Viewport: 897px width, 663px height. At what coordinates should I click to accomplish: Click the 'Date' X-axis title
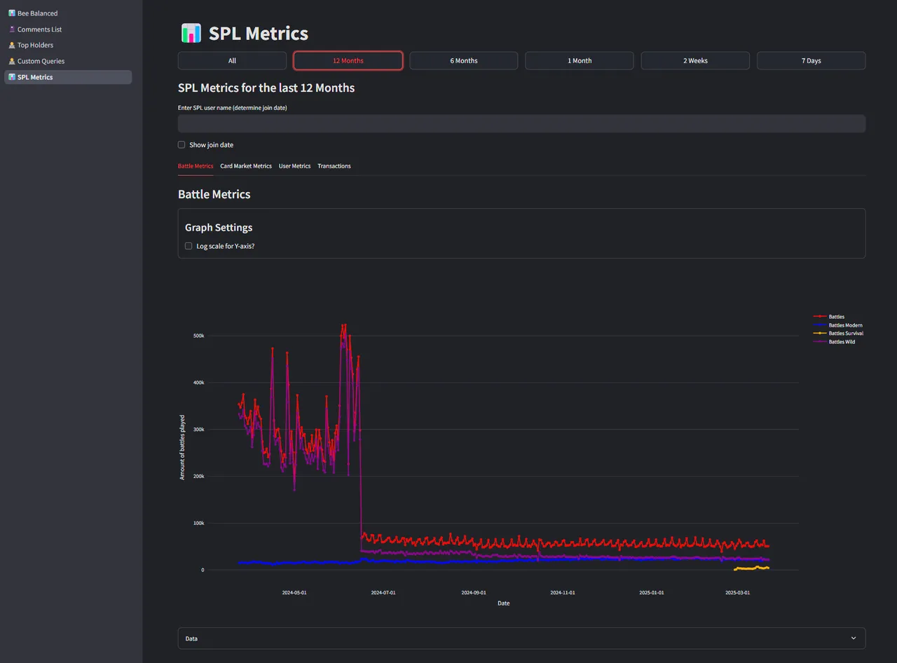click(x=504, y=603)
